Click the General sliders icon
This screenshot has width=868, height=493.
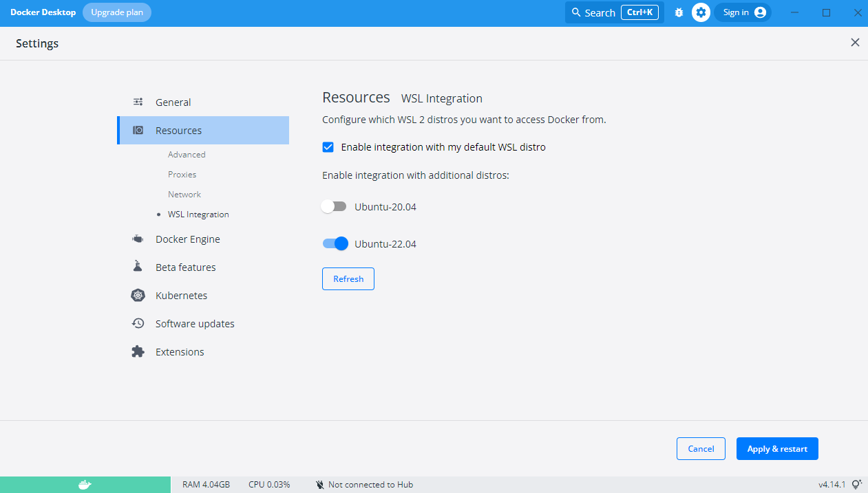click(x=138, y=102)
